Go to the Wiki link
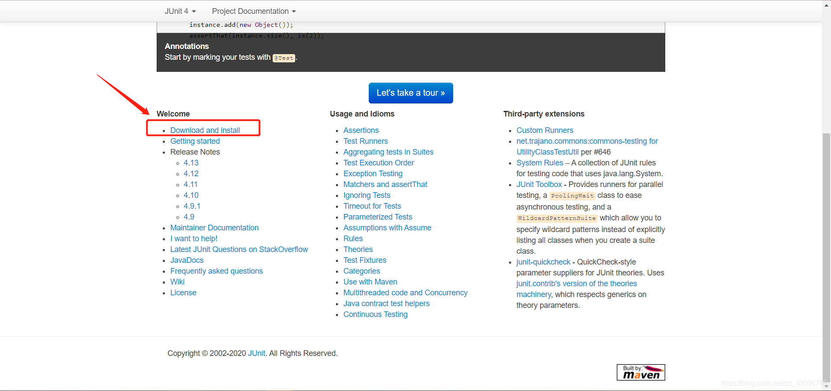 [x=177, y=282]
